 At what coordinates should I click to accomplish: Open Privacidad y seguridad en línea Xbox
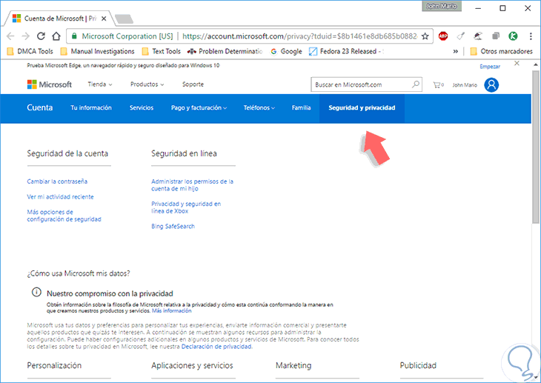pos(186,207)
